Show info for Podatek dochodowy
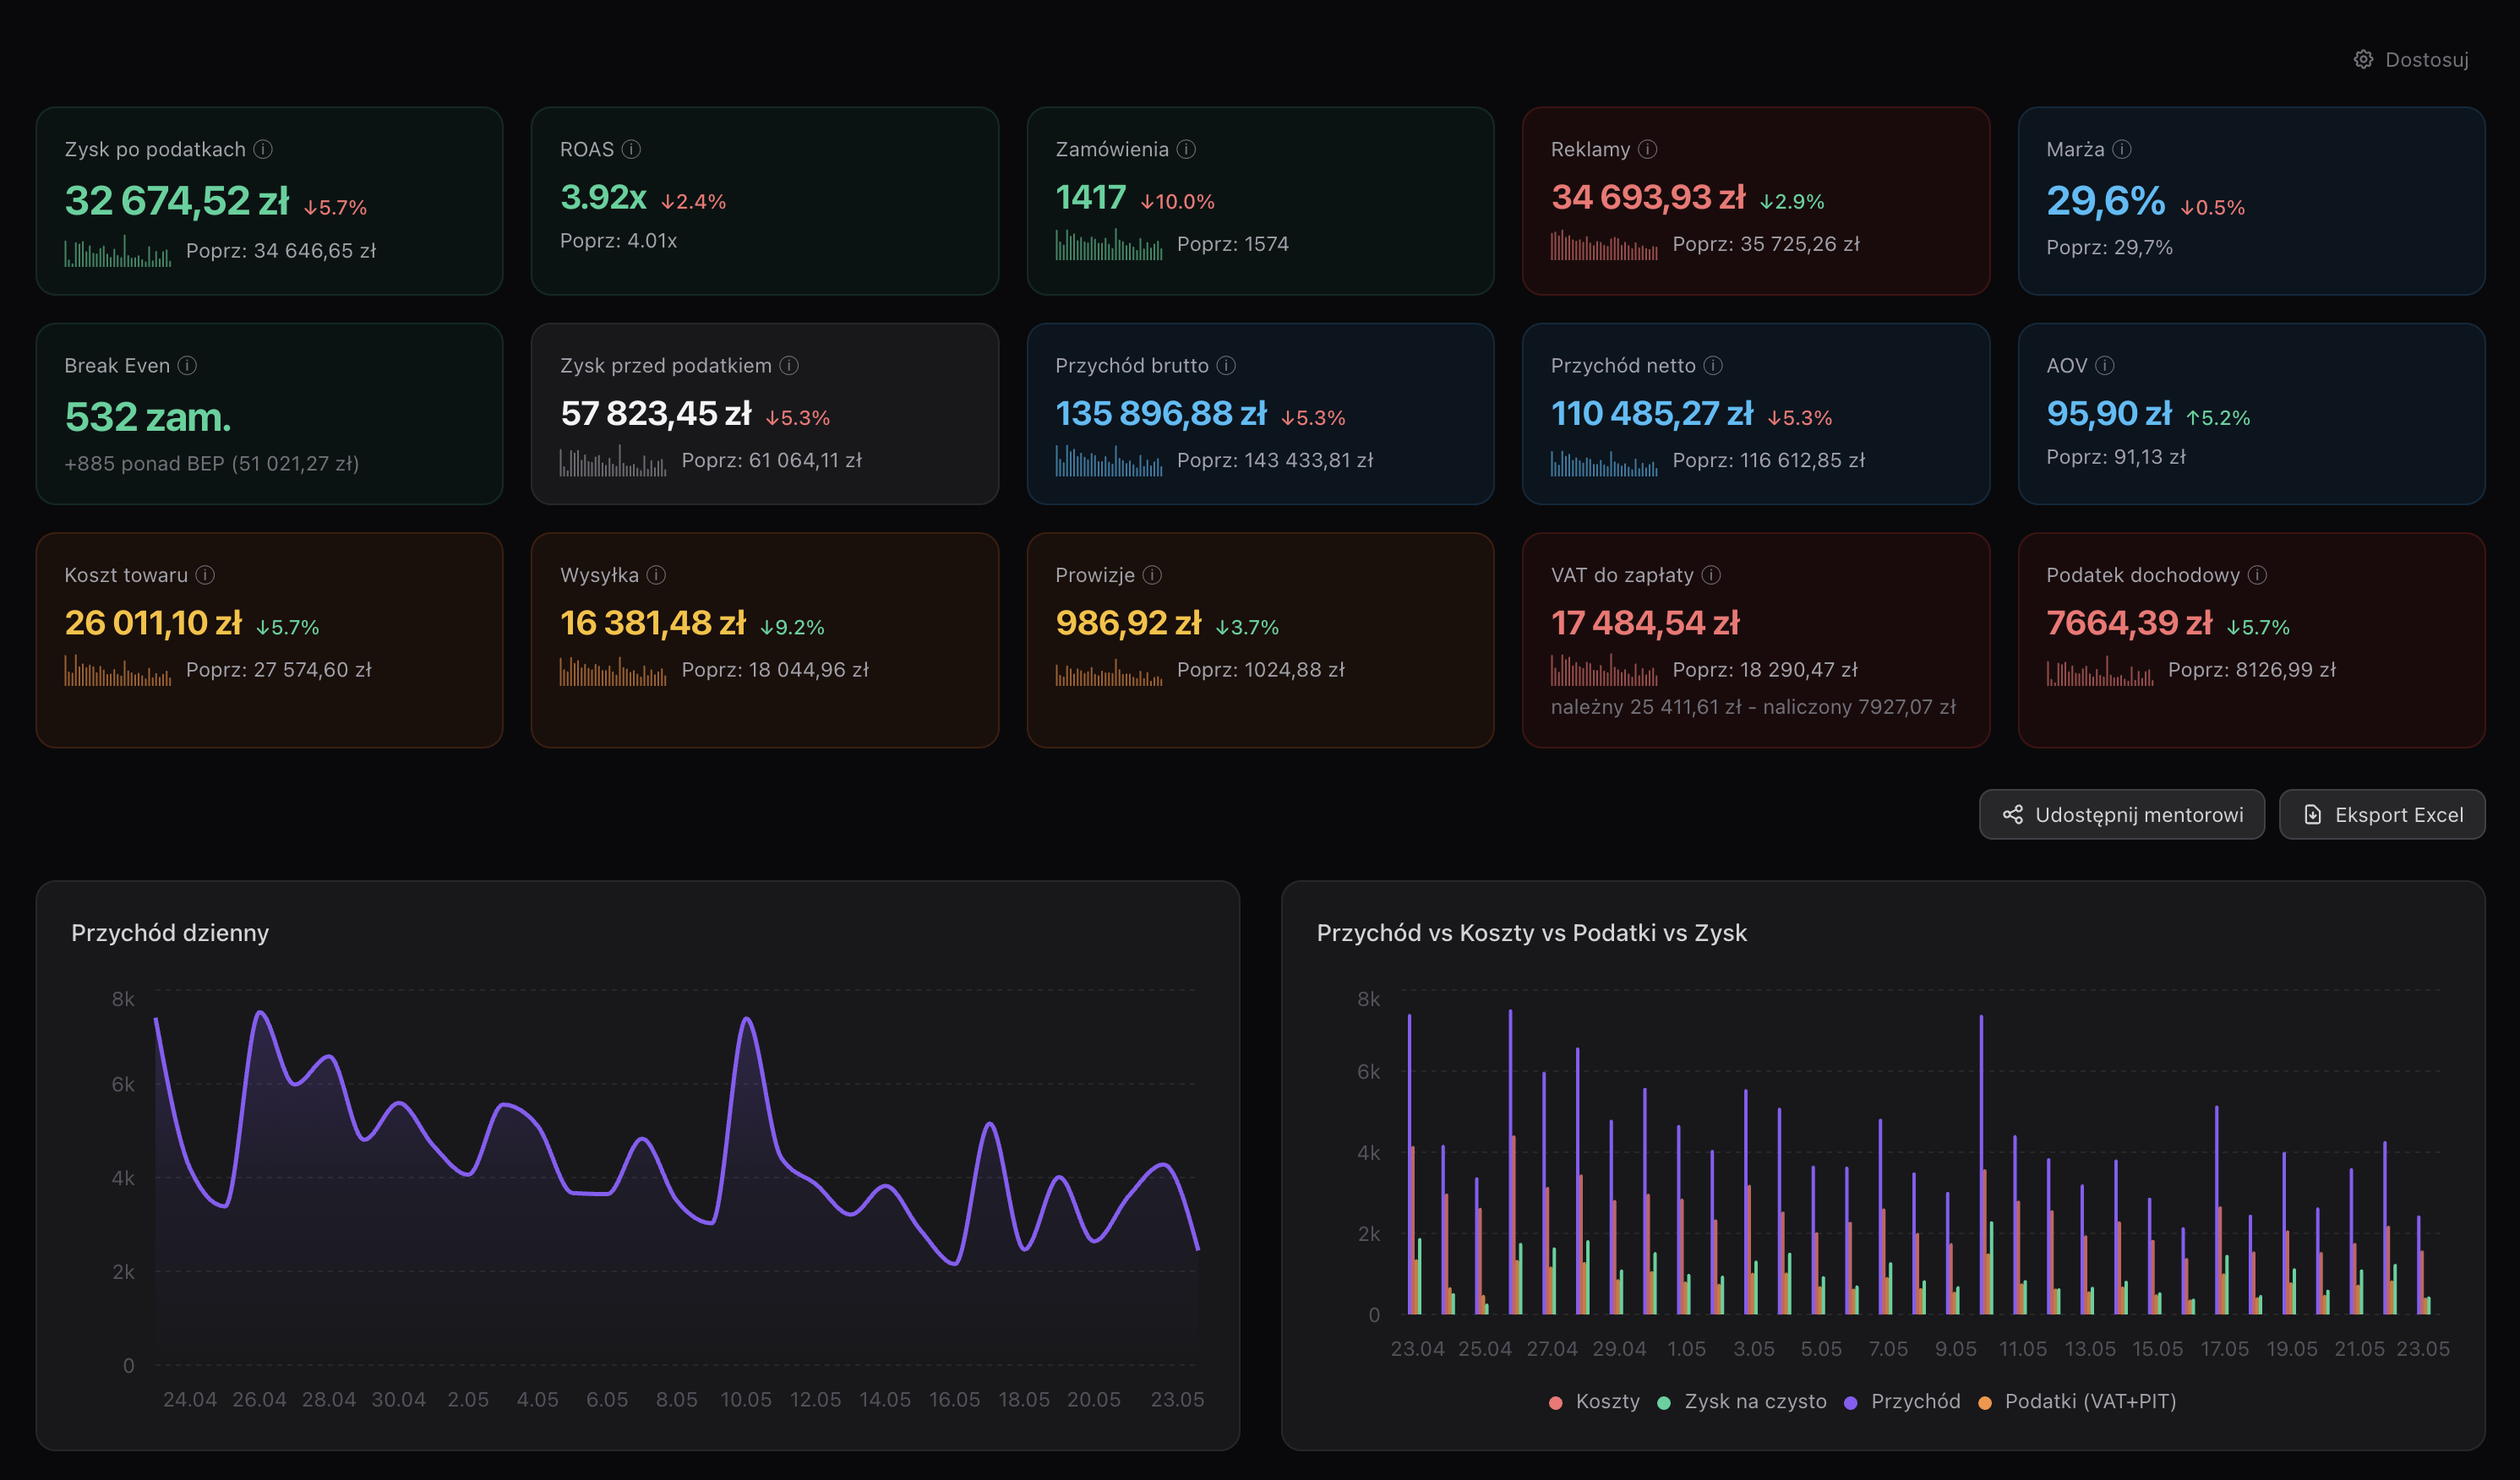Viewport: 2520px width, 1480px height. pos(2257,574)
